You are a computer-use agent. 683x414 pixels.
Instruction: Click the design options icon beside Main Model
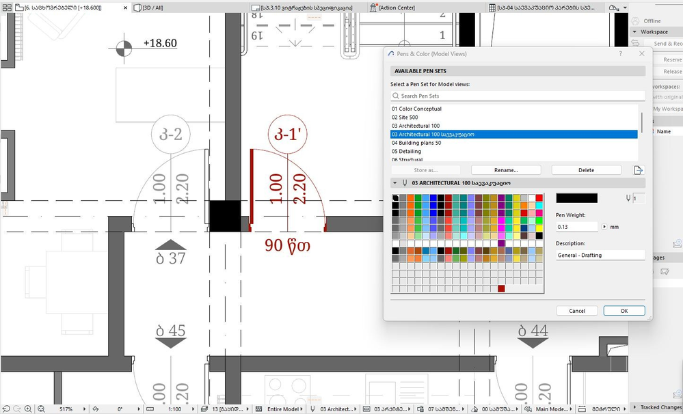pos(528,409)
